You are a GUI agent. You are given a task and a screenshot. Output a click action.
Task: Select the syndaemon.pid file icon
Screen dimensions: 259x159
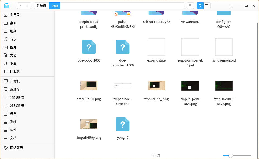[x=224, y=47]
